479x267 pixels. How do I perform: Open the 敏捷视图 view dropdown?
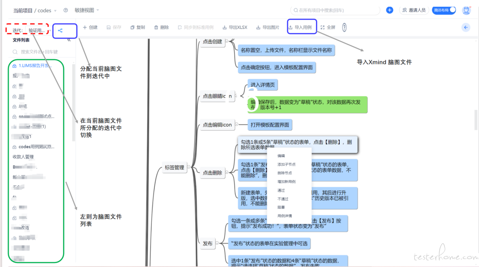(87, 10)
